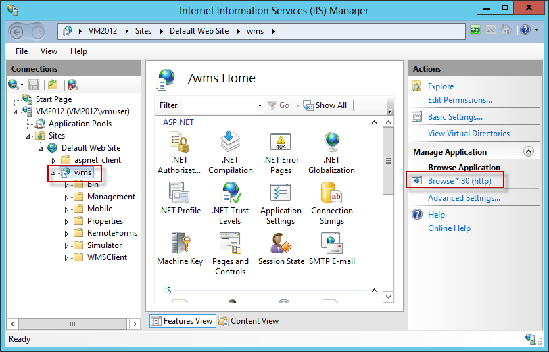Switch to Content View tab

(249, 321)
